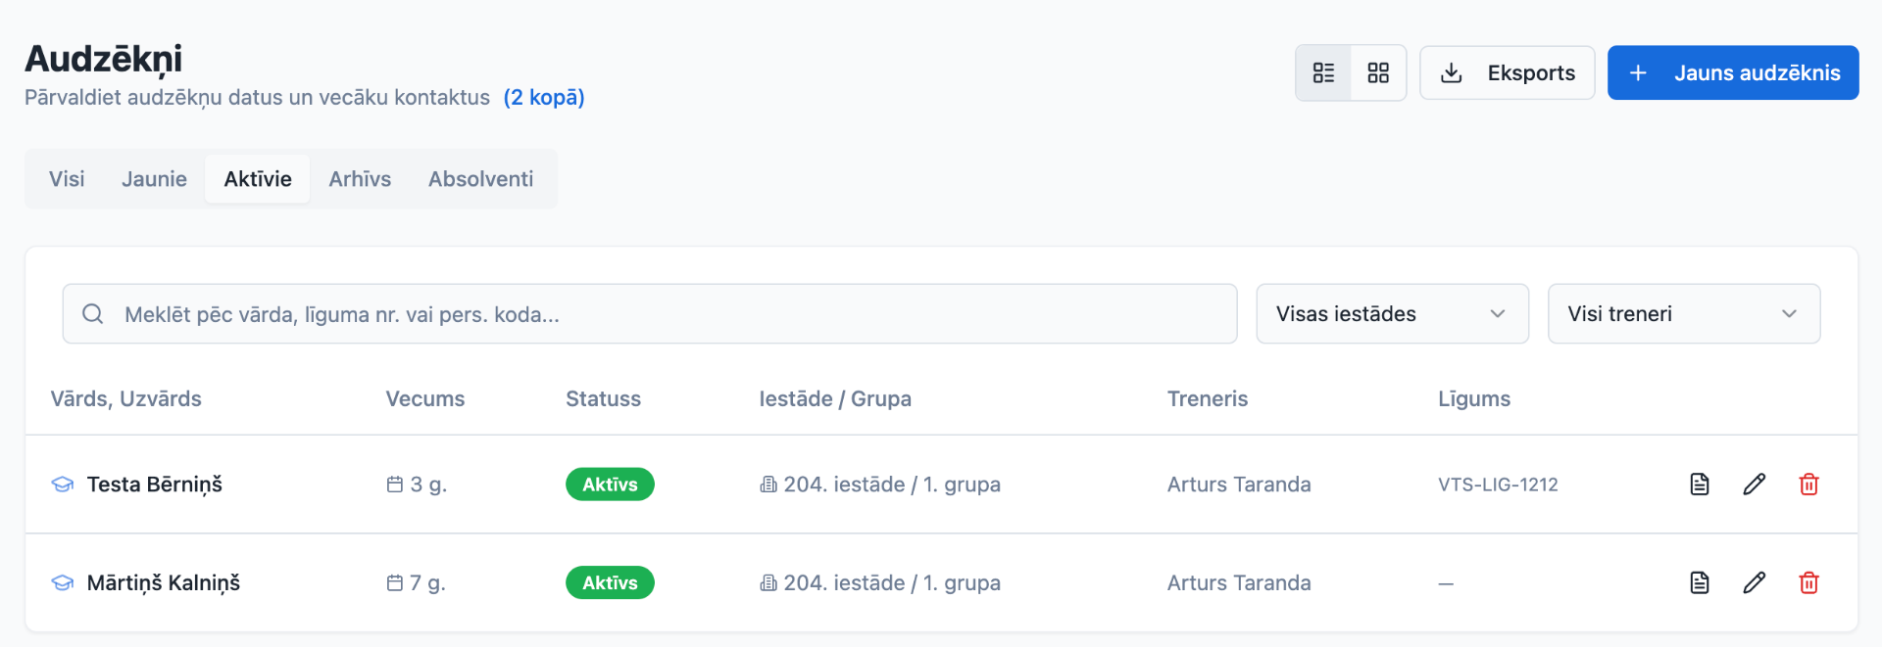This screenshot has height=647, width=1882.
Task: Click graduation cap icon beside Testa Bērniņš
Action: 63,485
